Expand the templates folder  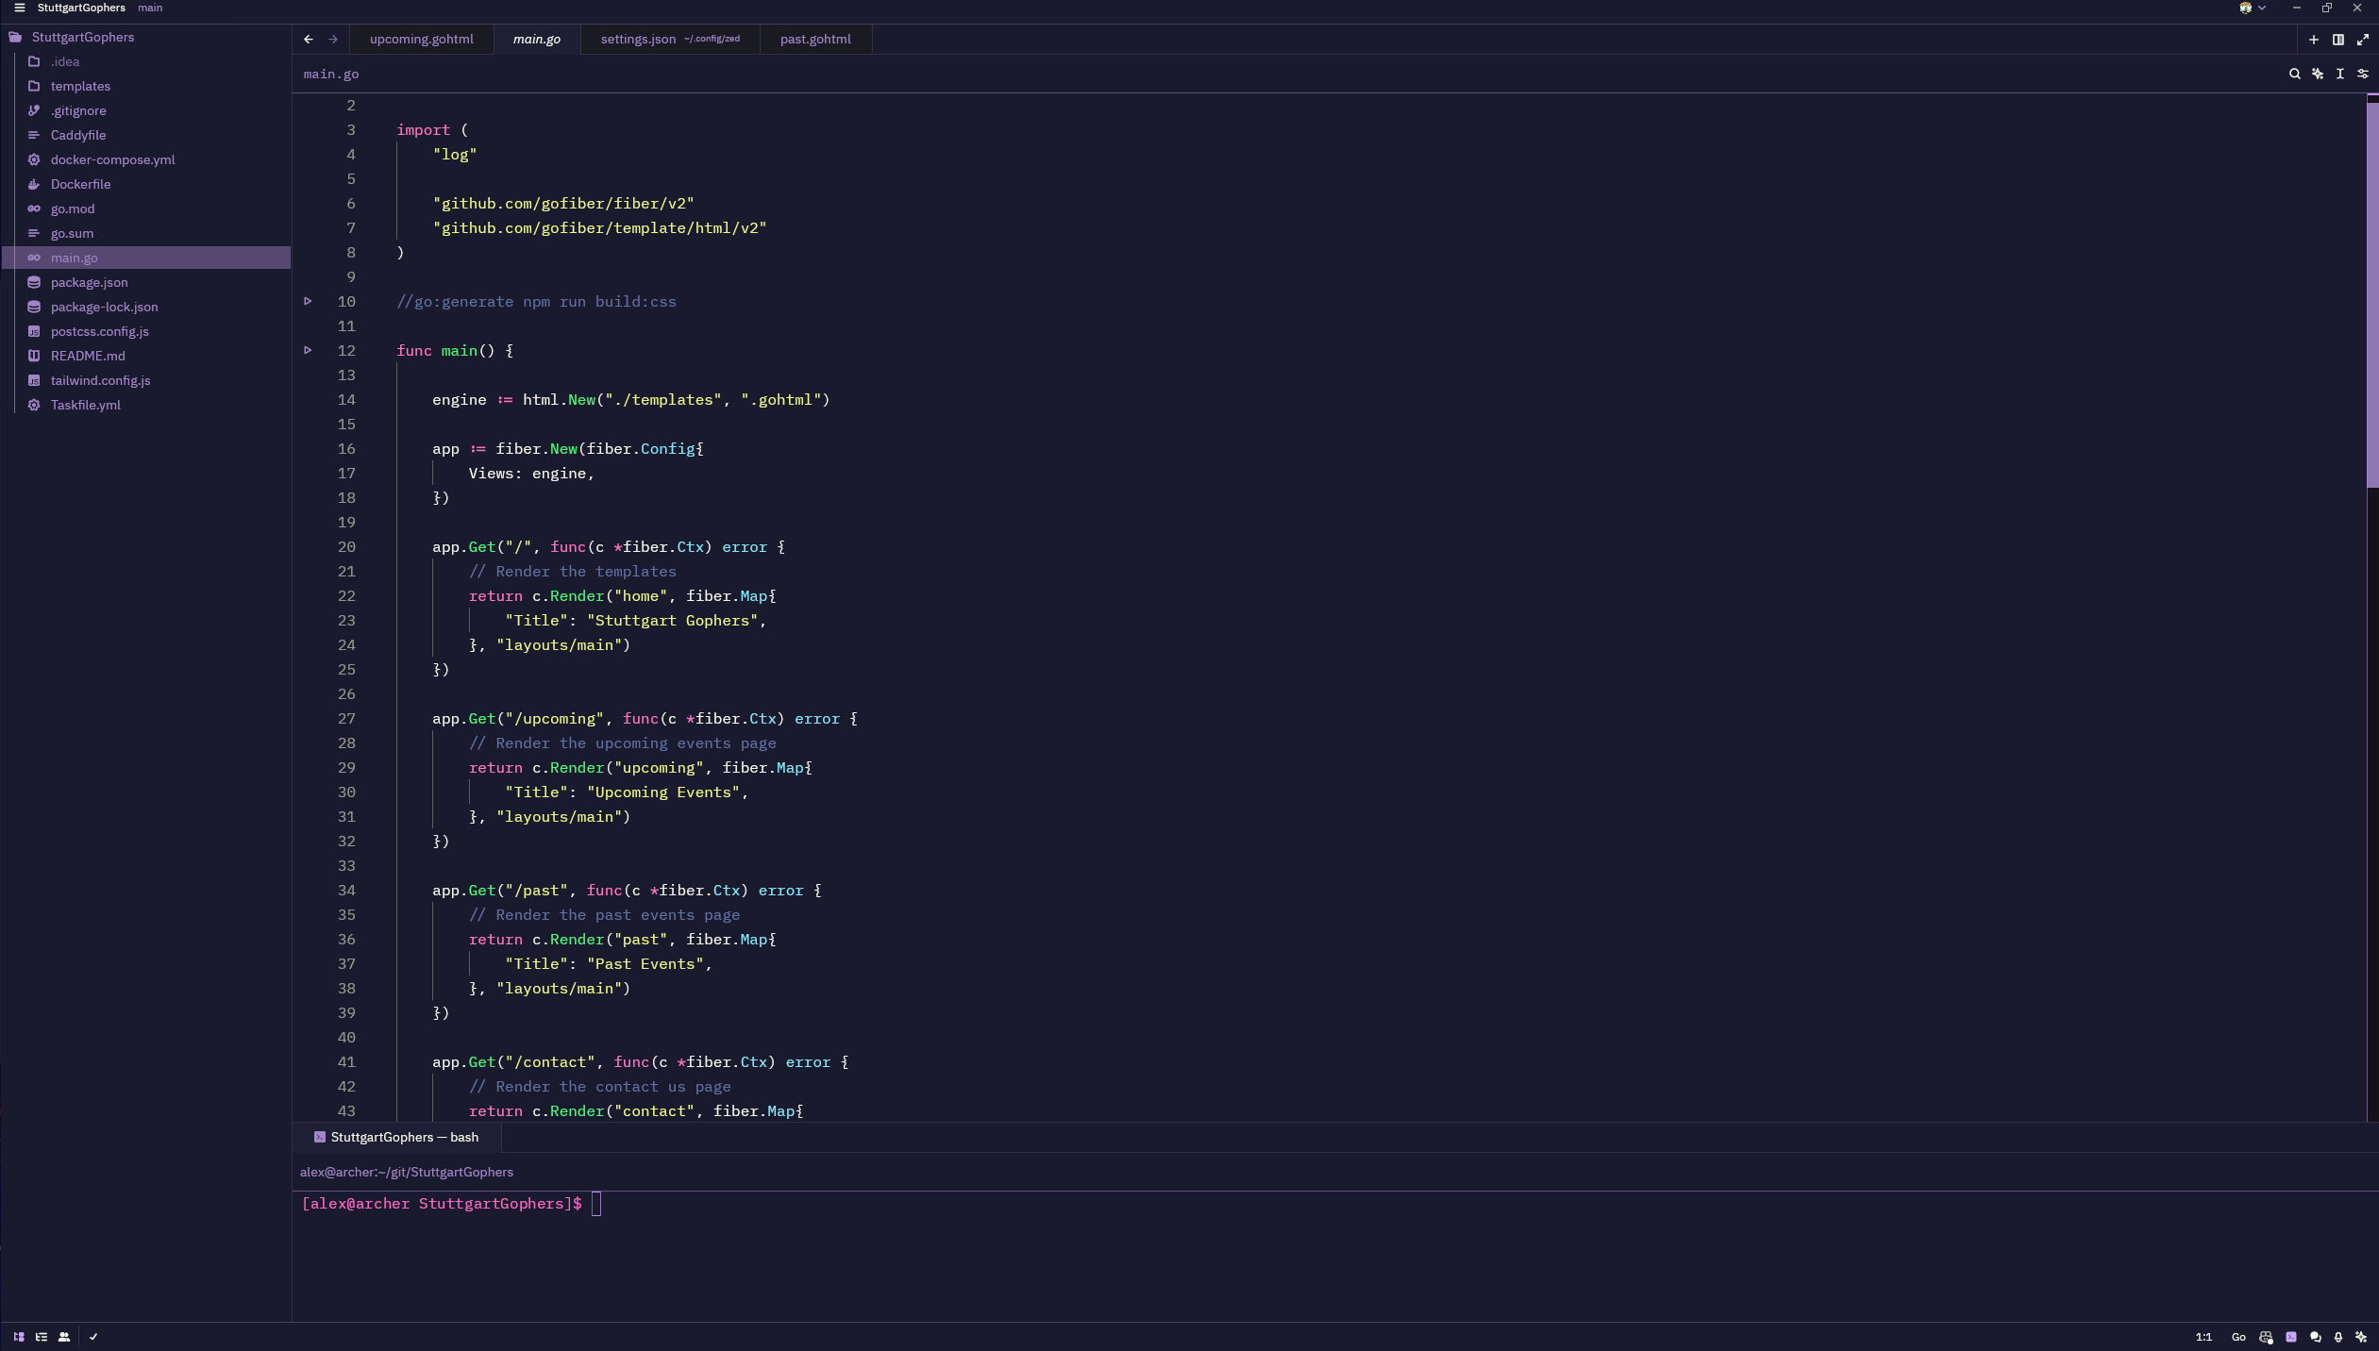click(80, 86)
